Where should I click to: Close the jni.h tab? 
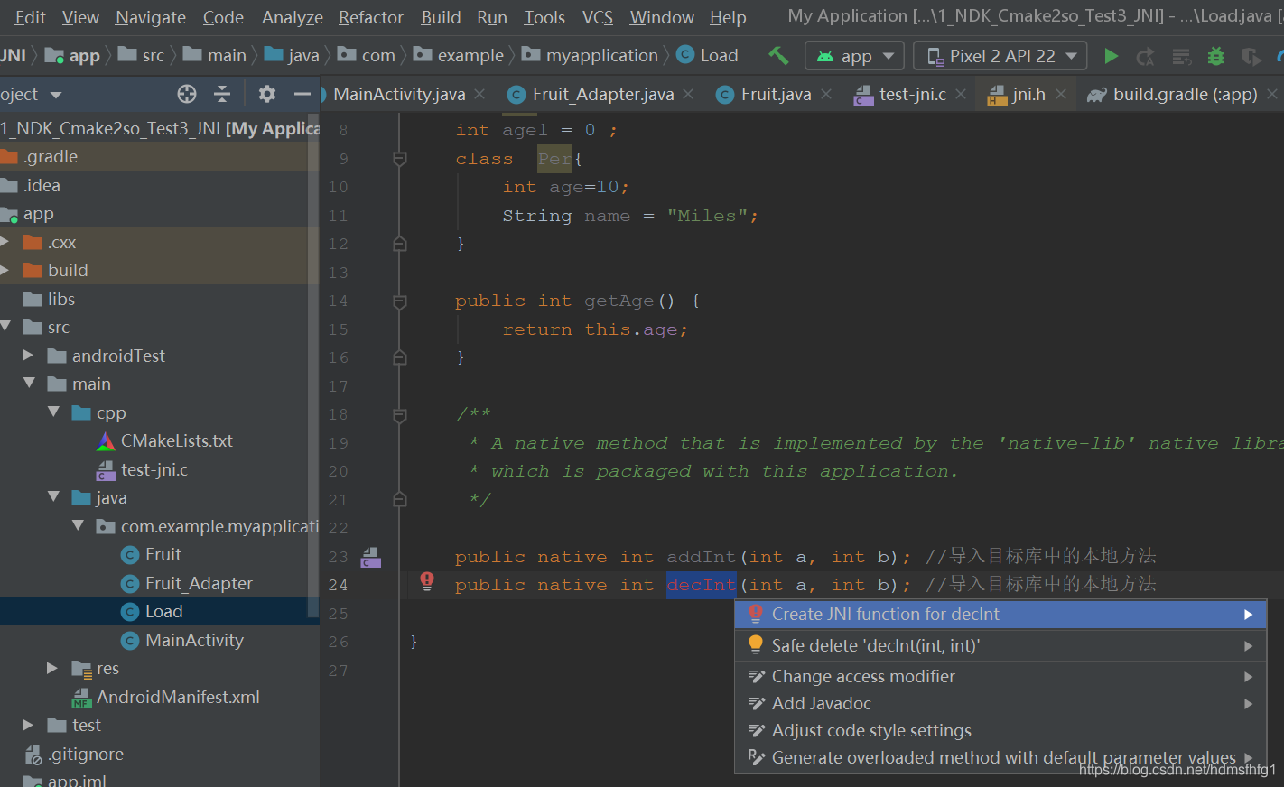[x=1060, y=94]
